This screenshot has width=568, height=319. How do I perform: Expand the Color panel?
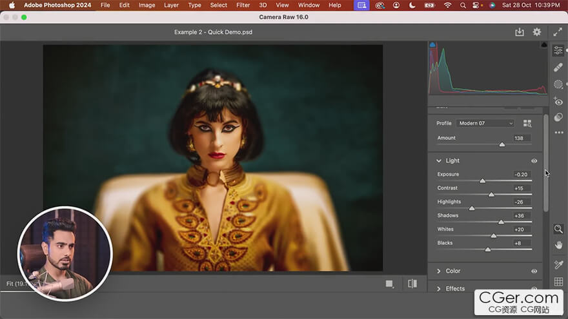coord(439,271)
